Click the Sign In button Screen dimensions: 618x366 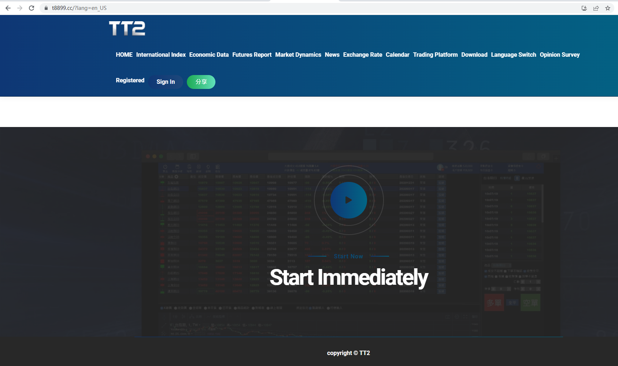tap(166, 82)
